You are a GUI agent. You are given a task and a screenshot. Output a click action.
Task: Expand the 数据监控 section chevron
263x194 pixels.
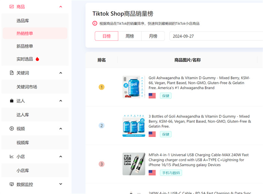[61, 184]
